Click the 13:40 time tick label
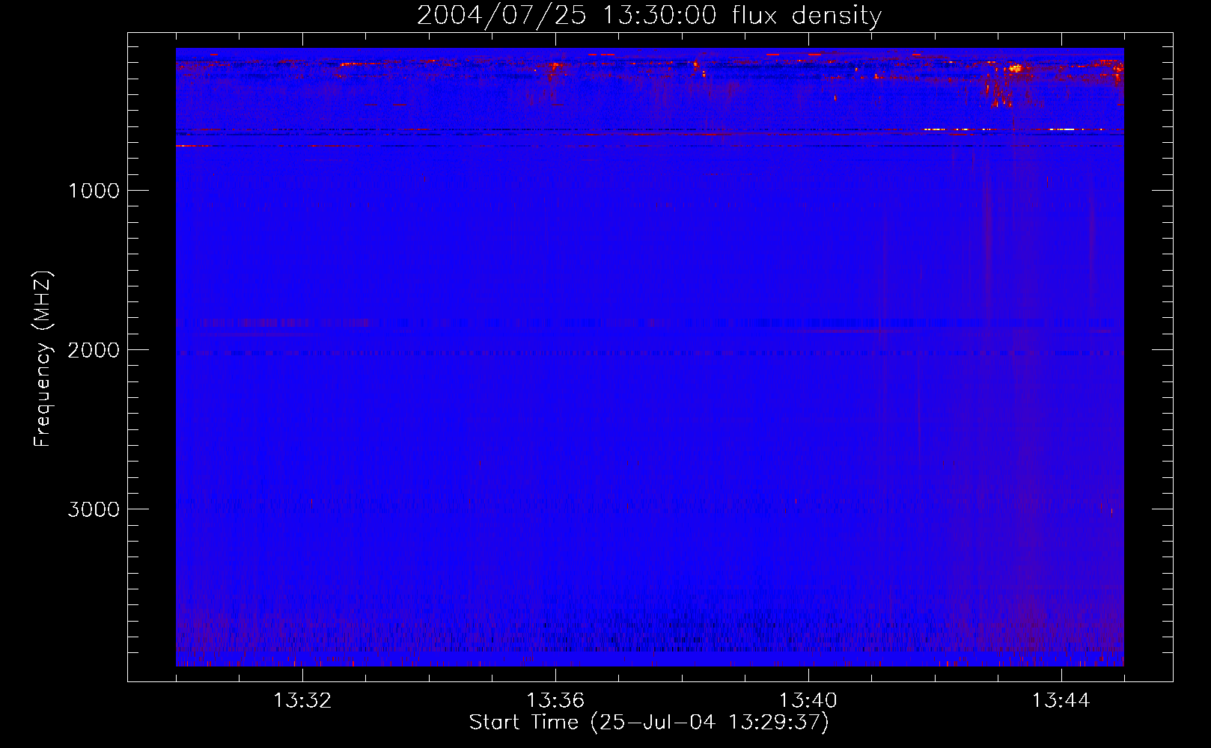This screenshot has height=748, width=1211. [x=808, y=701]
